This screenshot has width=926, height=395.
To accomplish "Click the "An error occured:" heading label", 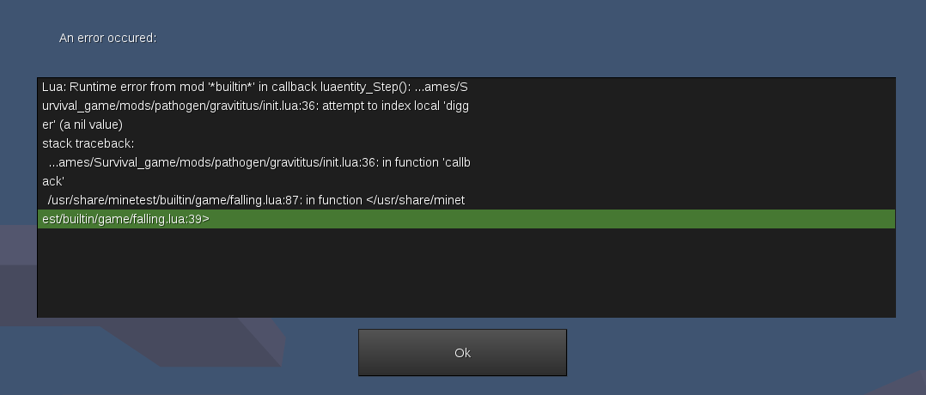I will pyautogui.click(x=107, y=38).
